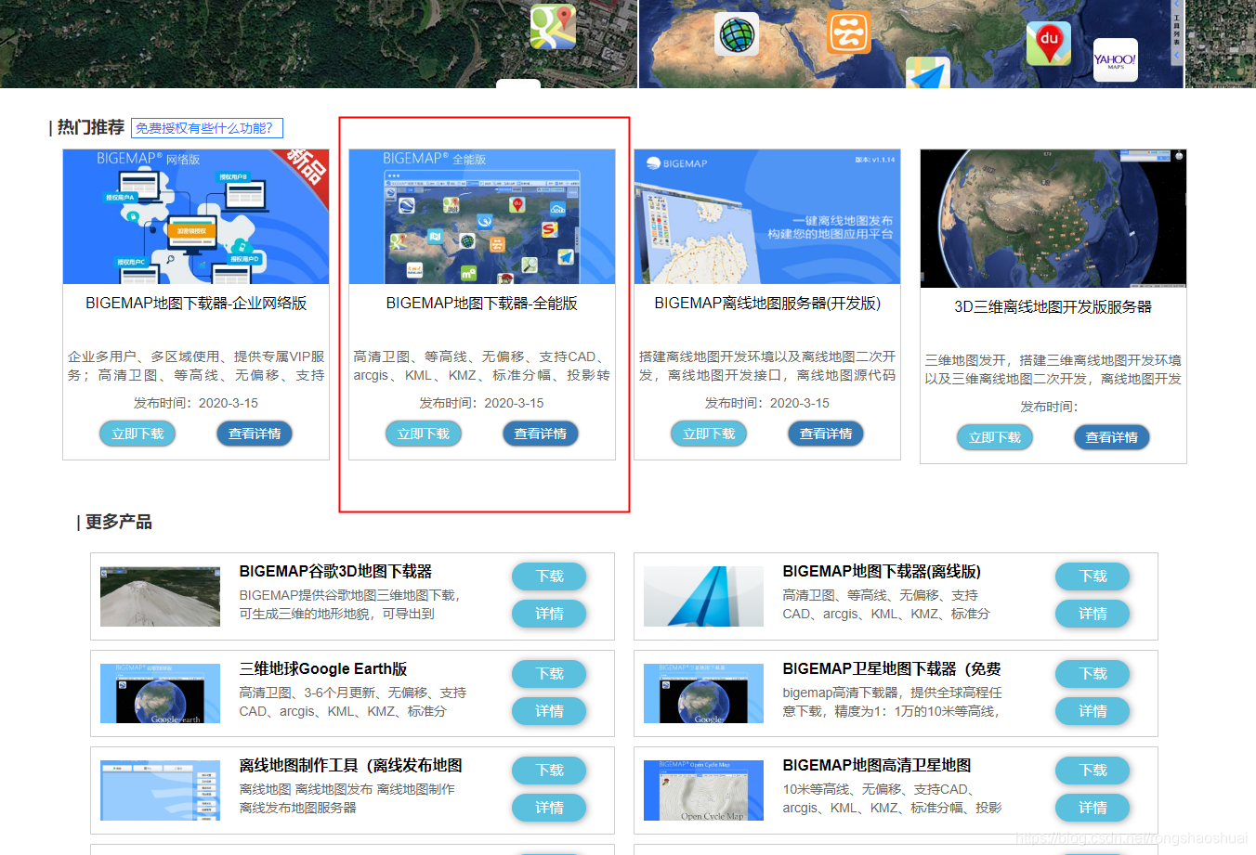This screenshot has width=1256, height=855.
Task: Click 详情 for BIGEMAP卫星地图下载器
Action: coord(1092,711)
